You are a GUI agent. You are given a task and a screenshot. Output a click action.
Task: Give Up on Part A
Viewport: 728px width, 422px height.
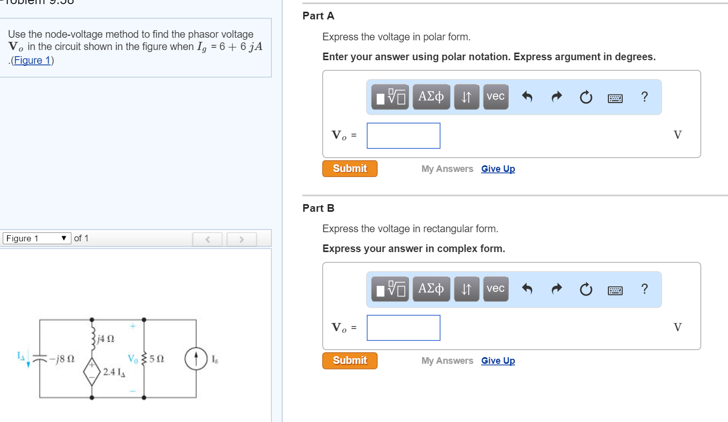(498, 168)
